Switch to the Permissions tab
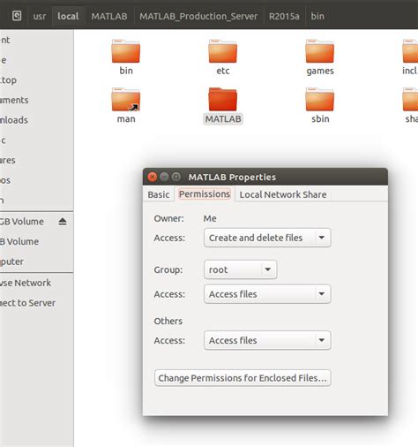The width and height of the screenshot is (418, 447). pos(205,194)
